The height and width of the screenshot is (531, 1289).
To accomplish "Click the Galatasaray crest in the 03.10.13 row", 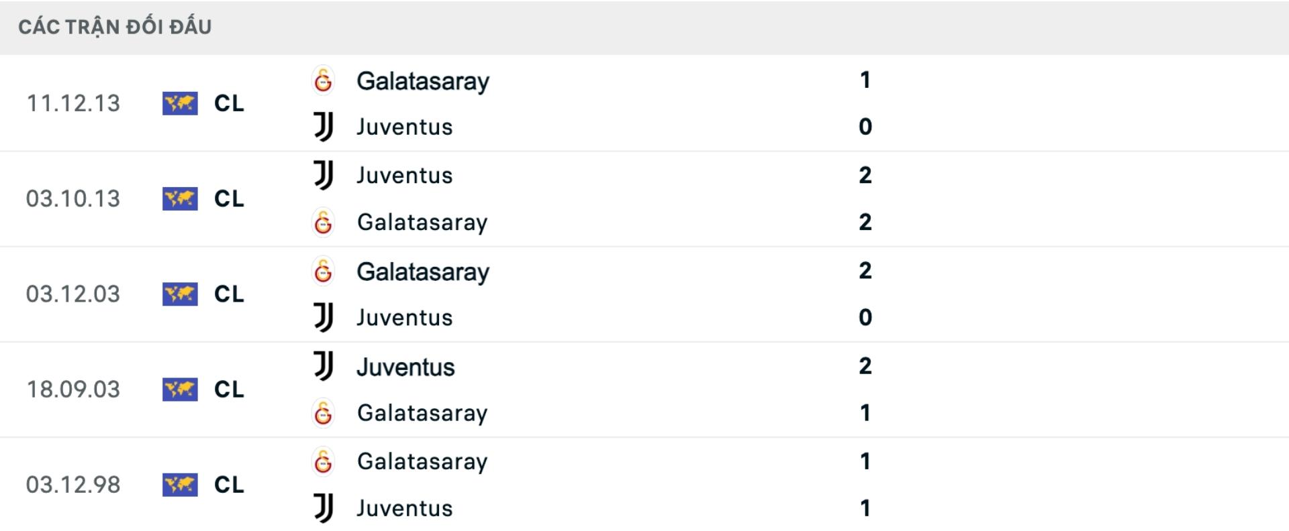I will click(x=324, y=223).
